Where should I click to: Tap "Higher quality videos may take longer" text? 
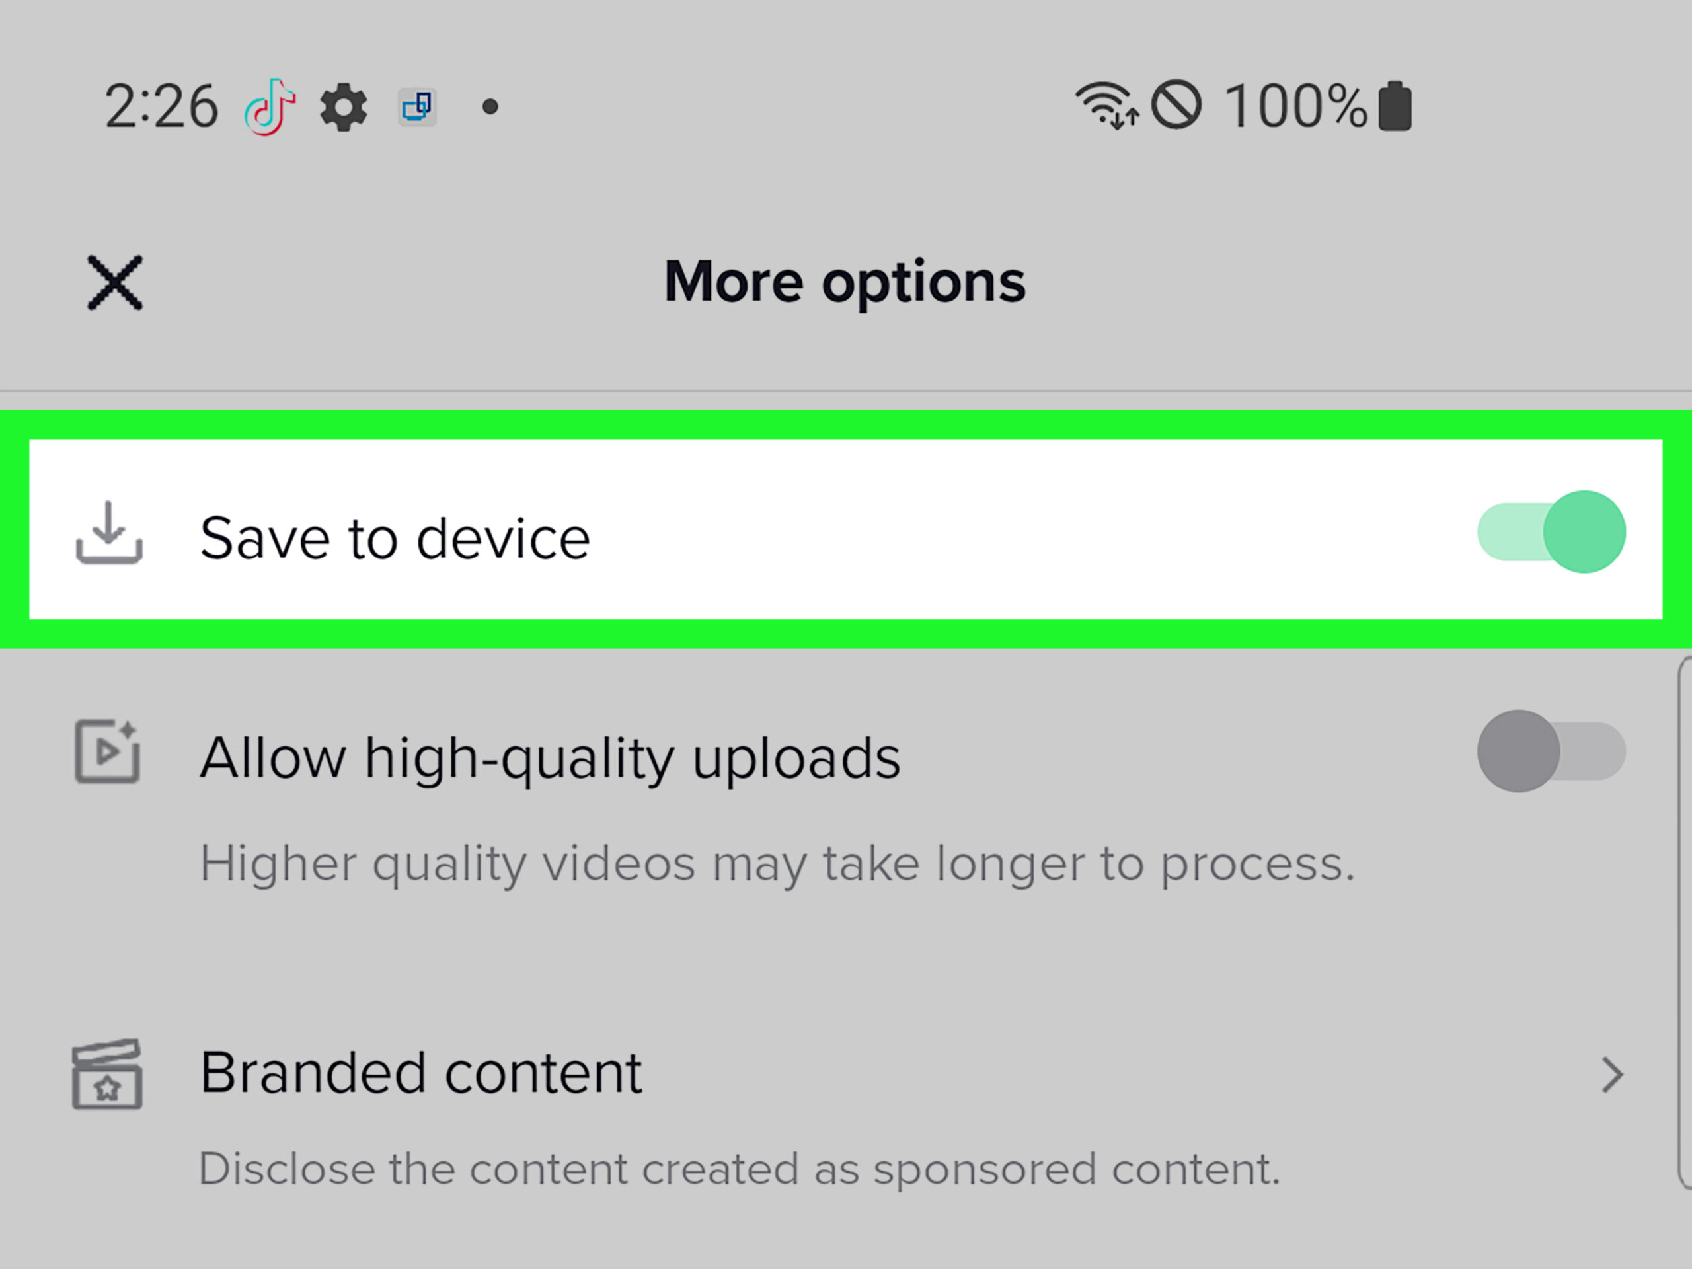(777, 864)
